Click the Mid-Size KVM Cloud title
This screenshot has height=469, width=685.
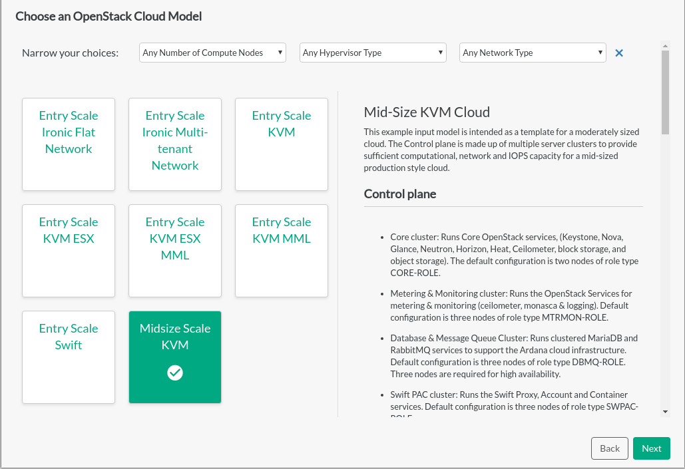427,112
